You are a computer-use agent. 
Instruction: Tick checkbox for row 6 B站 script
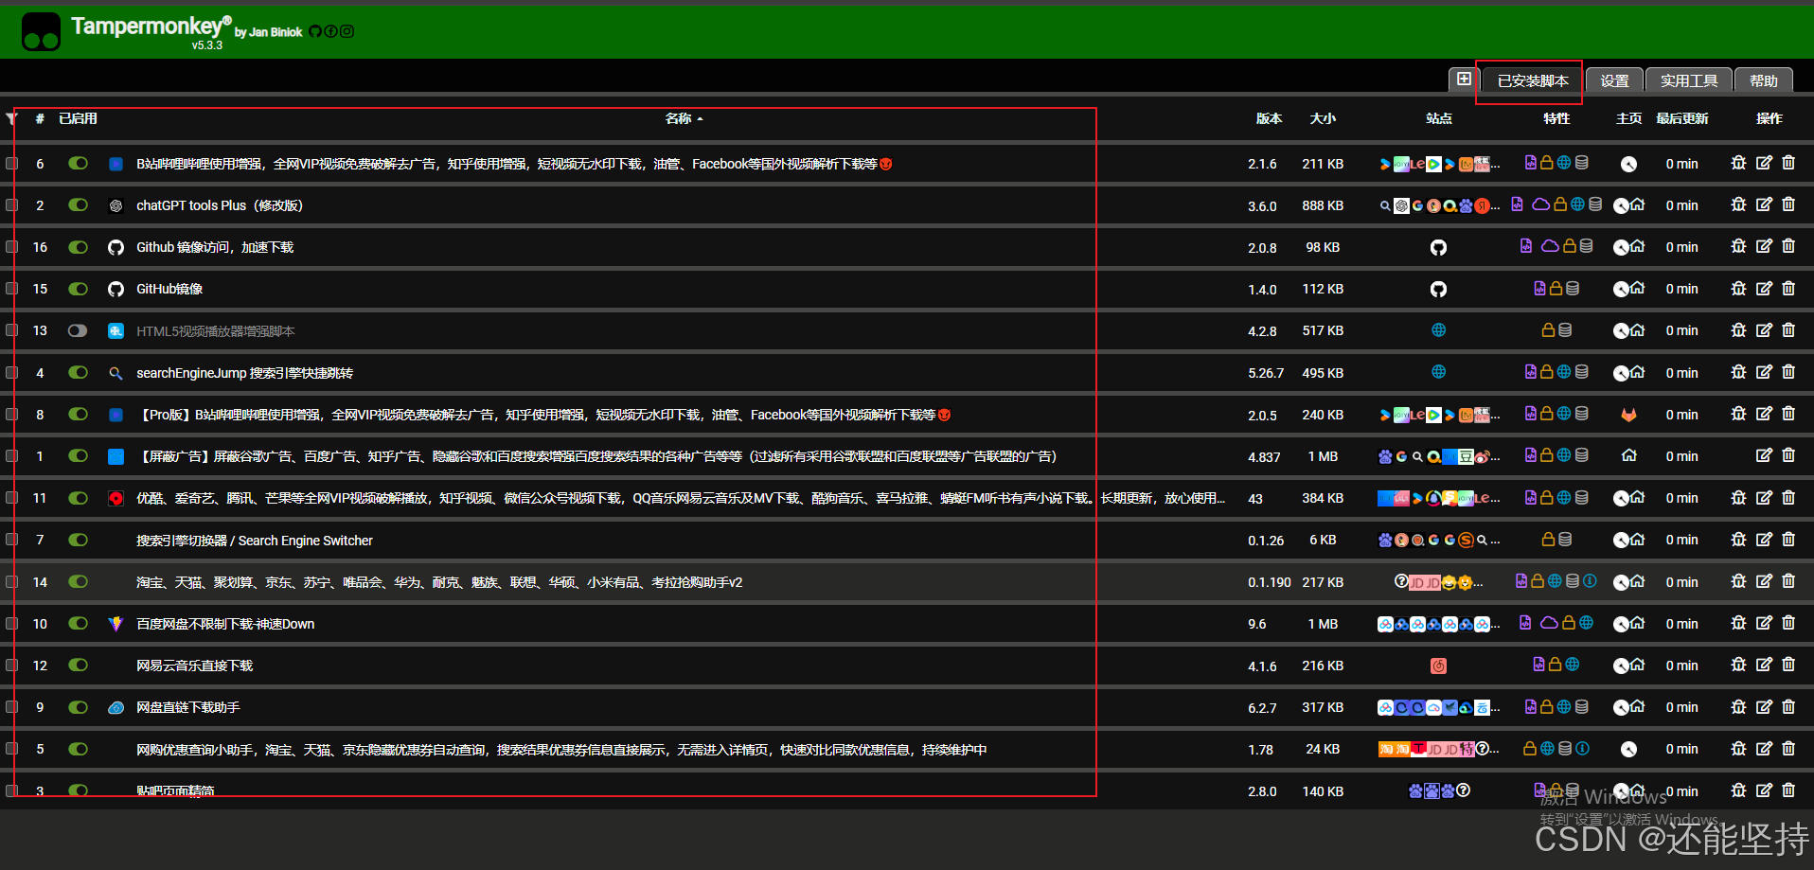coord(12,163)
